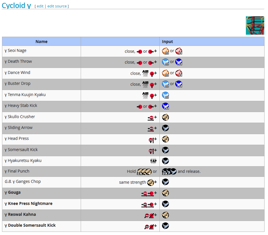Select the 'γ Buster Drop' move name
The width and height of the screenshot is (268, 235).
coord(18,84)
